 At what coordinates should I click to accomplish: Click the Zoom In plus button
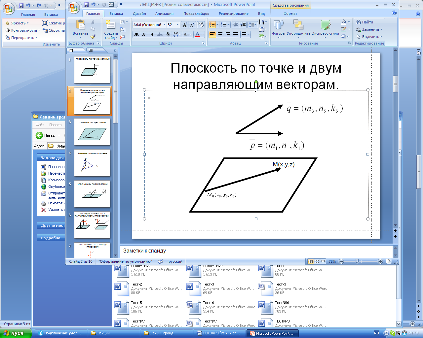[380, 261]
